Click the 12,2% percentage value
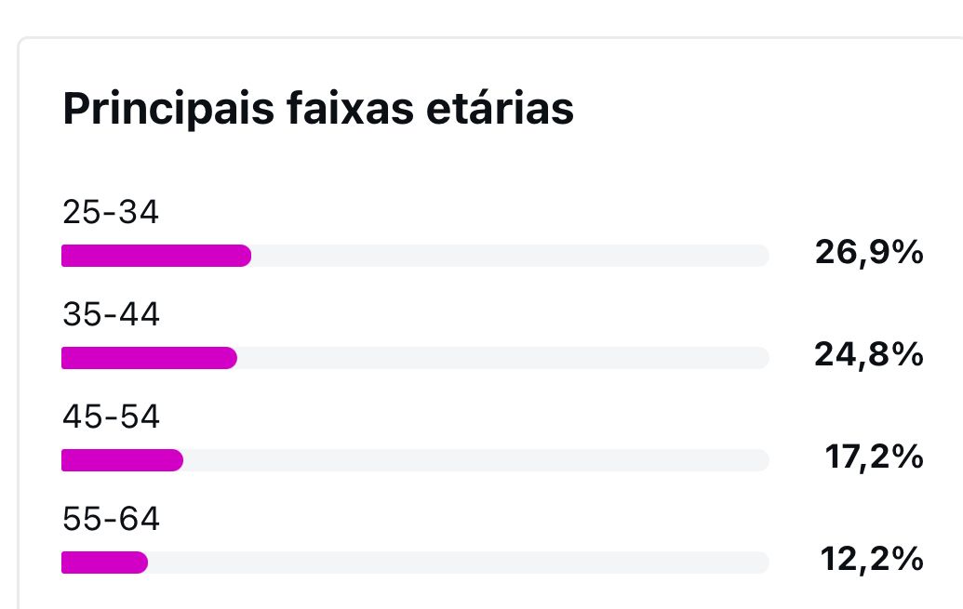Viewport: 963px width, 609px height. [872, 560]
